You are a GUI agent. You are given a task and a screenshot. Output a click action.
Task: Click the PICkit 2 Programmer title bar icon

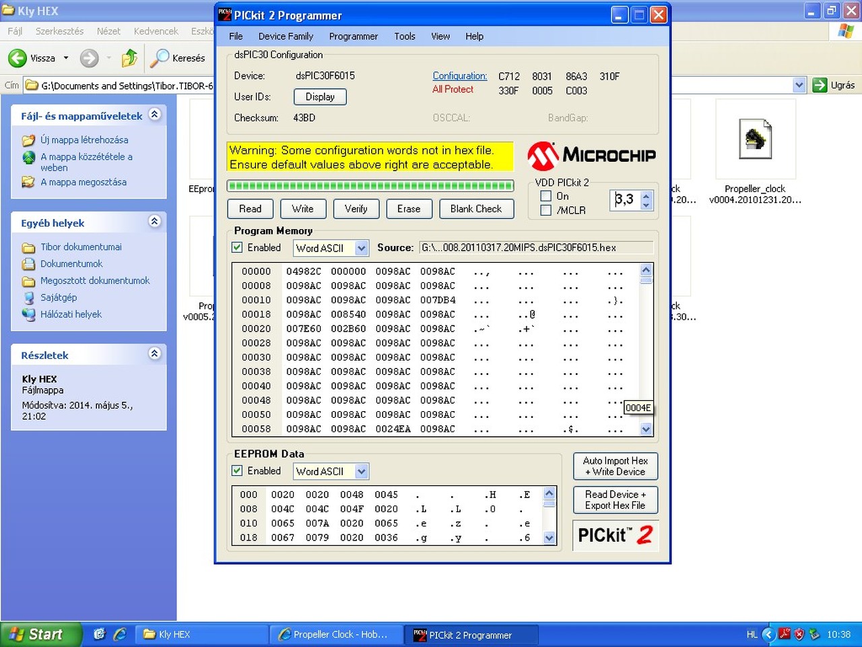pos(225,15)
